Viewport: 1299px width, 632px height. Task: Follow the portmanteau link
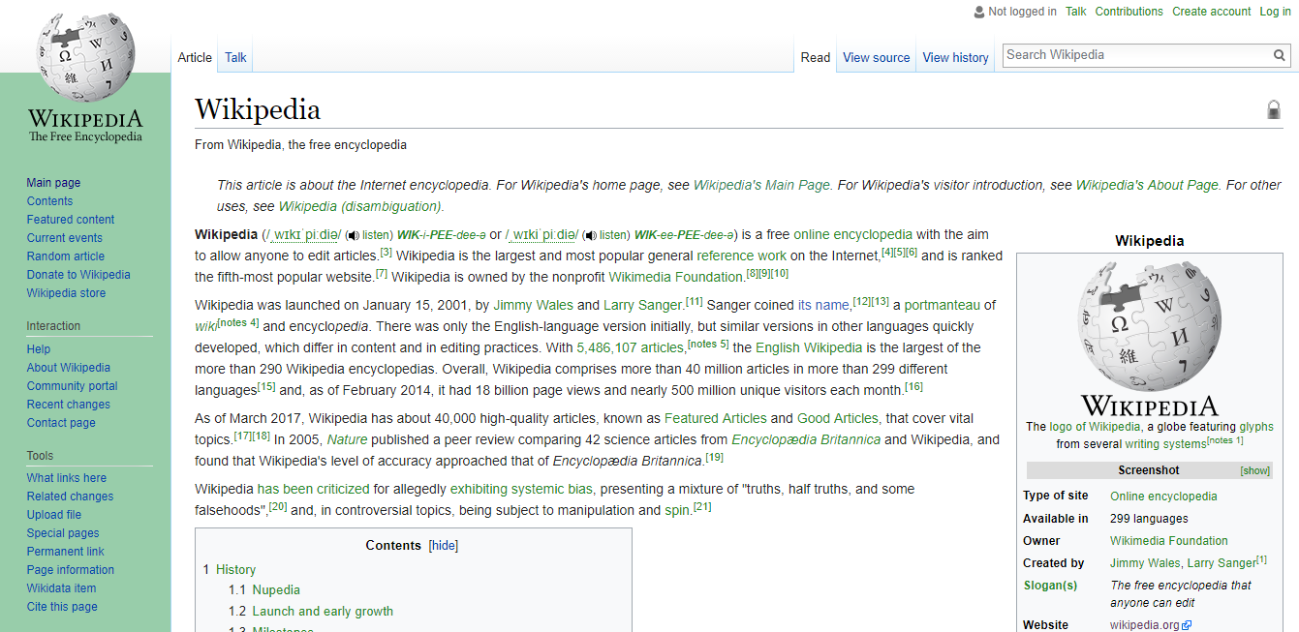(x=943, y=305)
